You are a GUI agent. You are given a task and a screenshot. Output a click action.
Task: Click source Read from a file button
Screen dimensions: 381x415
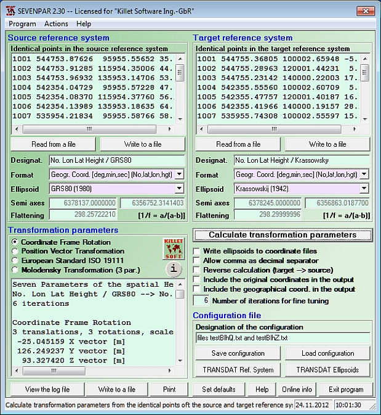coord(53,144)
